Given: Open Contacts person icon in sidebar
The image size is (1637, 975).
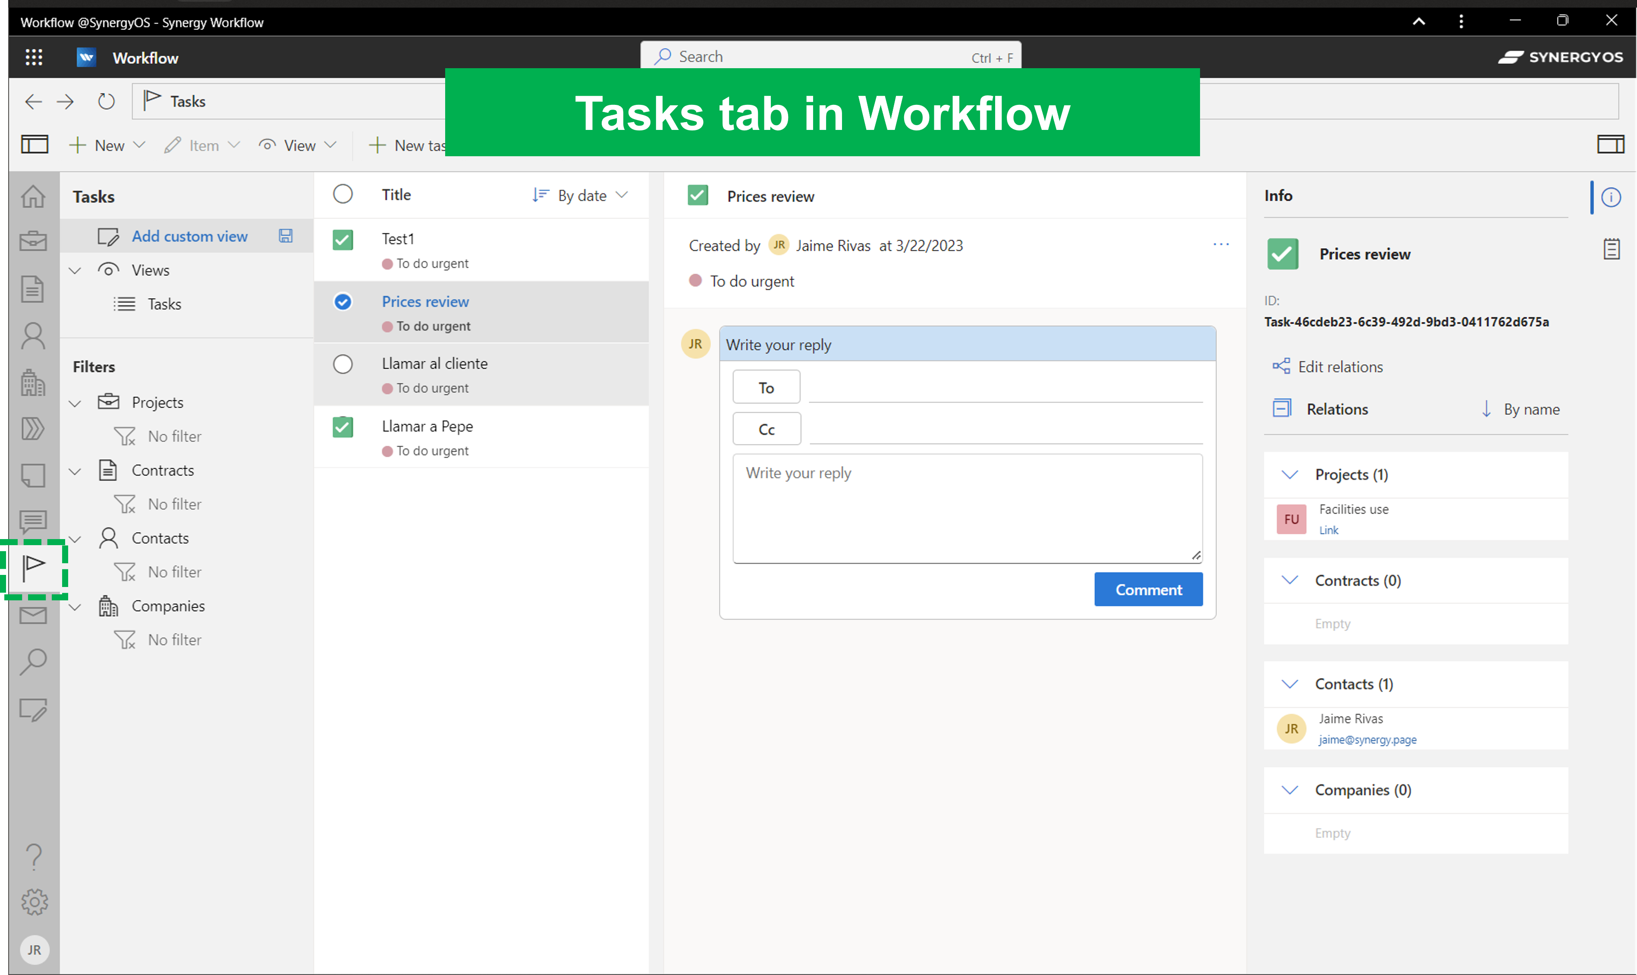Looking at the screenshot, I should (x=33, y=336).
